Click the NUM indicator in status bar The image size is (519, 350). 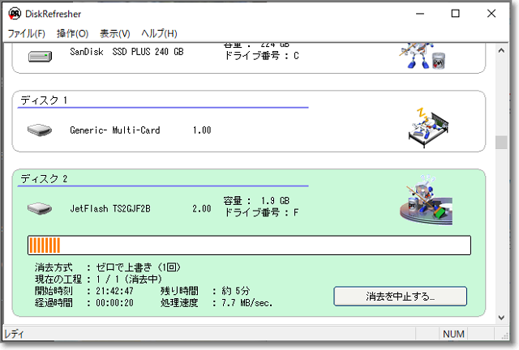point(454,334)
